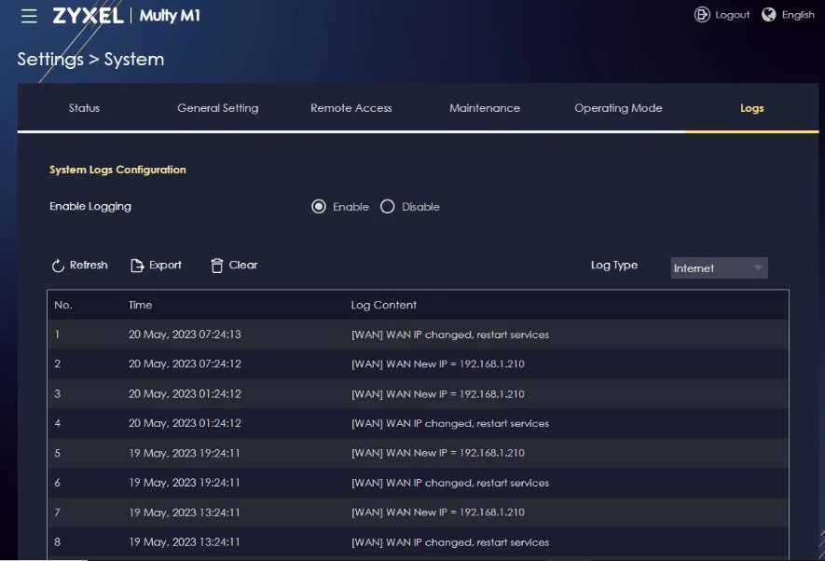Open the Log Type dropdown
The width and height of the screenshot is (825, 561).
[719, 268]
